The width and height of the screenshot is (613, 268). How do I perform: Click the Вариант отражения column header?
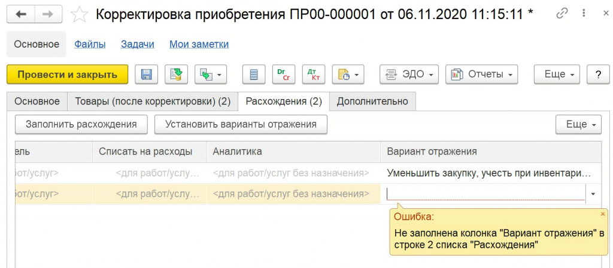(x=491, y=152)
